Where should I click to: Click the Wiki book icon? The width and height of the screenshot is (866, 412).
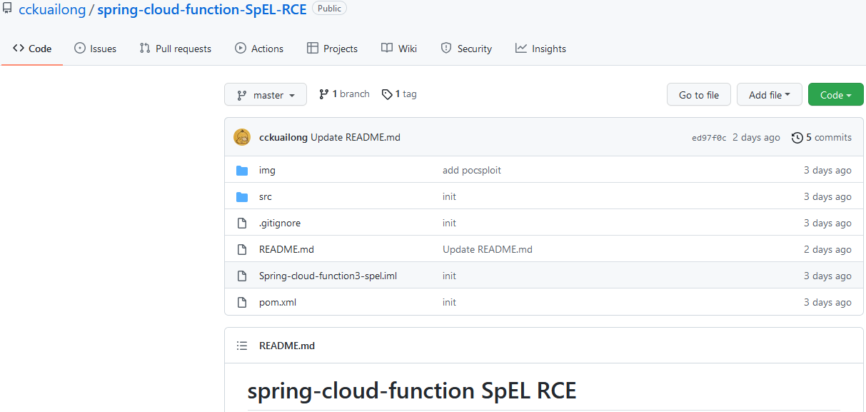[x=387, y=49]
